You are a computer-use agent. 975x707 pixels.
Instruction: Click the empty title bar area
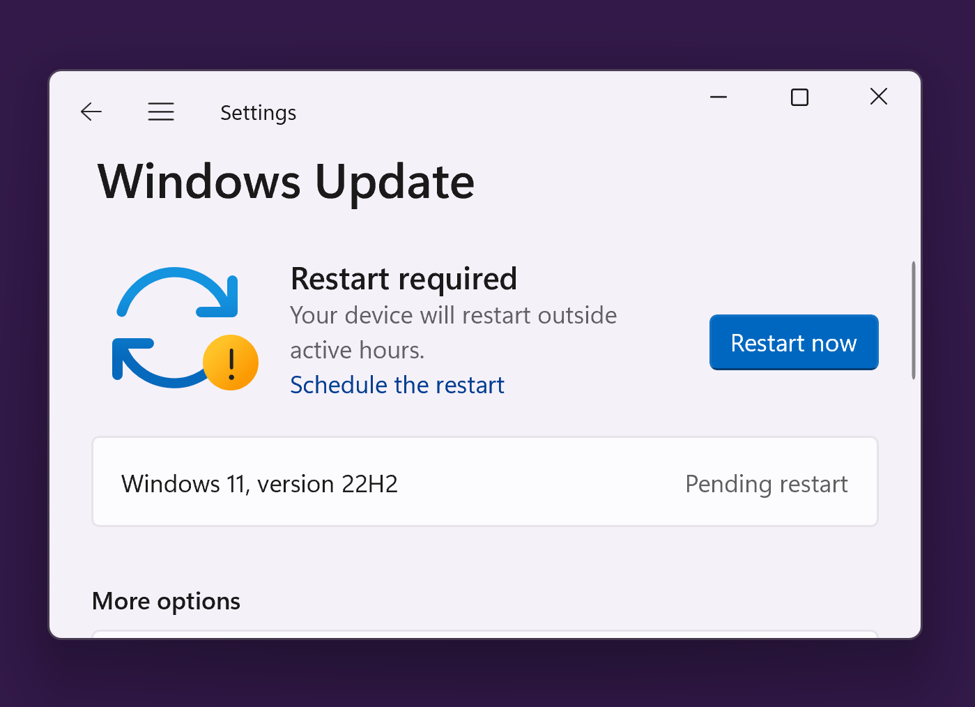(x=488, y=105)
